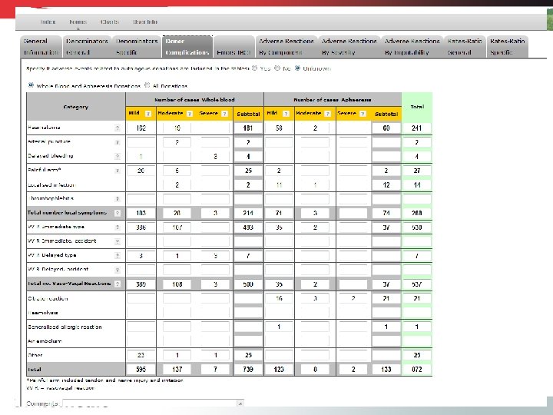Screen dimensions: 553x415
Task: Click Other row whole blood Mild field
Action: pyautogui.click(x=141, y=355)
